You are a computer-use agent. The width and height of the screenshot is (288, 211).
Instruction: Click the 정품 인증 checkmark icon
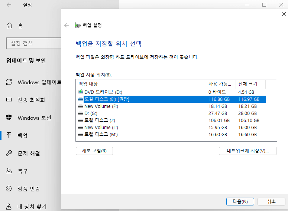point(9,189)
